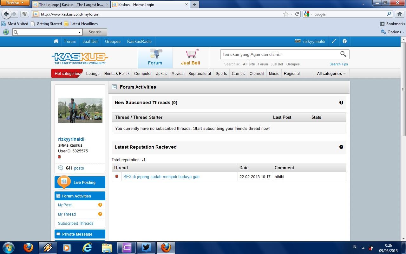This screenshot has height=254, width=406.
Task: Focus the Kaskus search input field
Action: point(280,54)
